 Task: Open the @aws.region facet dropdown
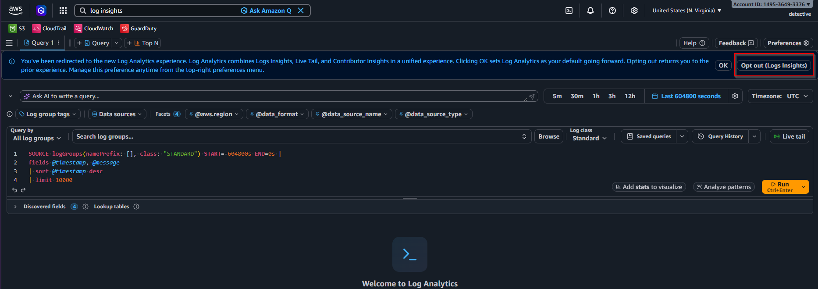[214, 114]
